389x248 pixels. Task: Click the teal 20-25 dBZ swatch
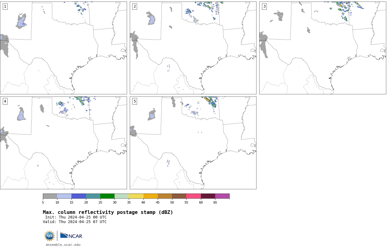pos(93,196)
